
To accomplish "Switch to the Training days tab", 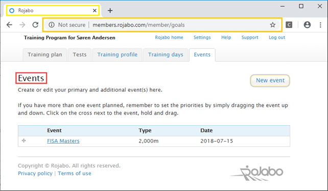I will coord(166,54).
